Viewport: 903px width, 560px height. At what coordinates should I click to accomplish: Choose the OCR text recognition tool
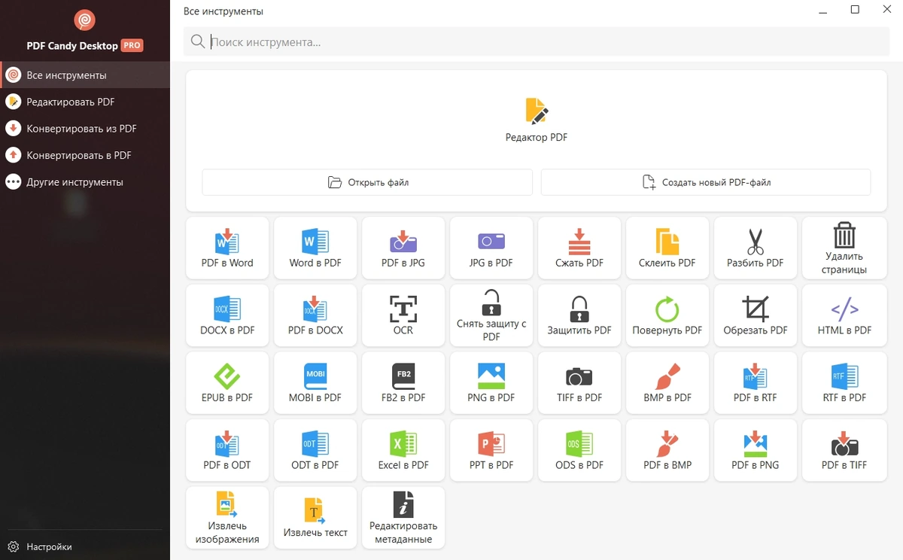point(403,315)
